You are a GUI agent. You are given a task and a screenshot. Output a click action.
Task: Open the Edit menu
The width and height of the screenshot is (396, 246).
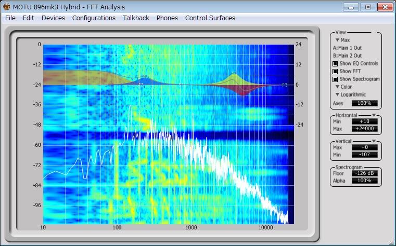pos(28,18)
